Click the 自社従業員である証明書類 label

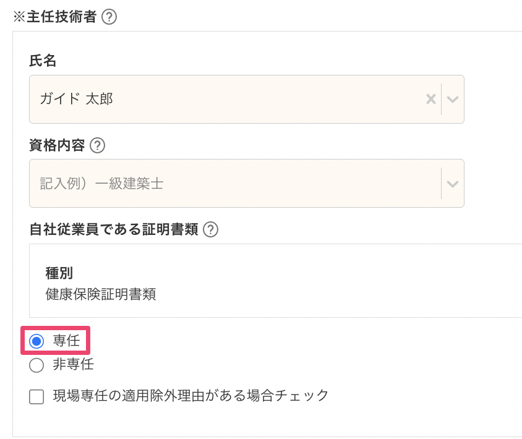pyautogui.click(x=113, y=229)
